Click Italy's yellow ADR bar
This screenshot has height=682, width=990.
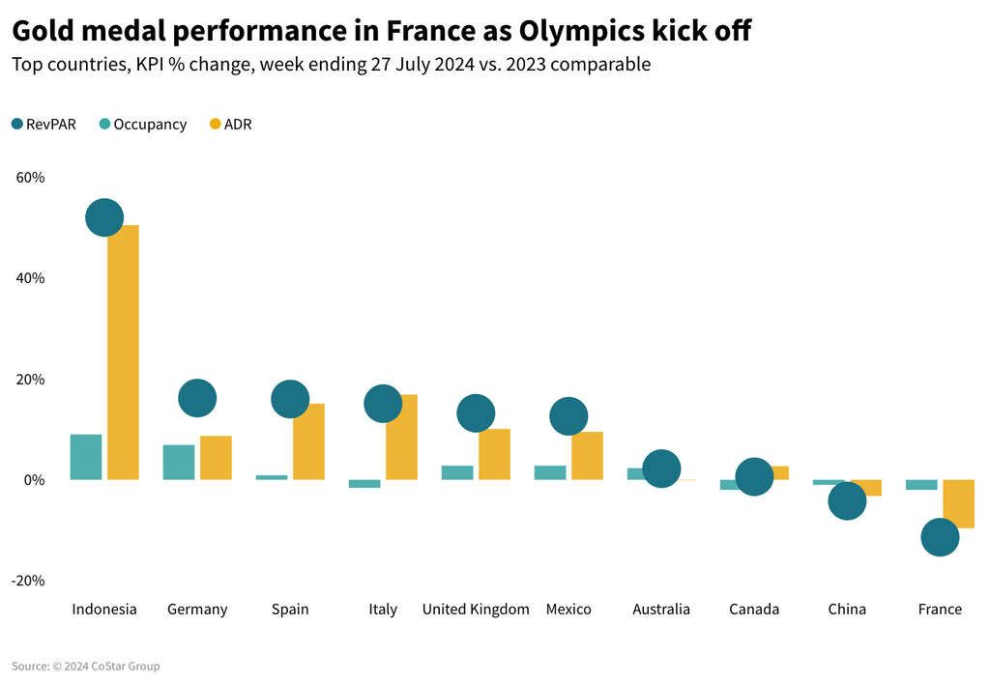(401, 437)
